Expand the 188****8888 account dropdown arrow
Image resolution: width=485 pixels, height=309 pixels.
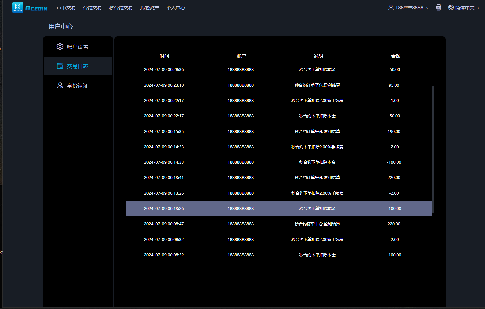[x=427, y=8]
